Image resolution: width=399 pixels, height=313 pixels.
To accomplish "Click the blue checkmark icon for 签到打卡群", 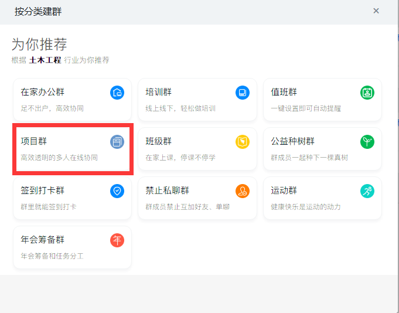I will point(117,191).
